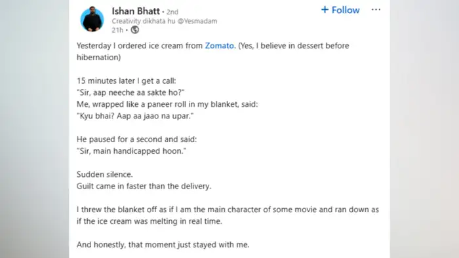Click the 'Kyu bhai? Aap aa jaao na upar.' quote
This screenshot has width=459, height=258.
pos(135,116)
